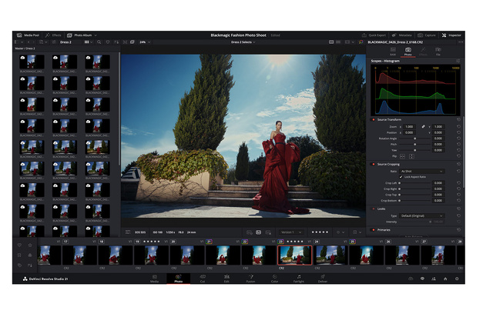Click the Quick Export button
This screenshot has height=317, width=493.
click(x=374, y=35)
